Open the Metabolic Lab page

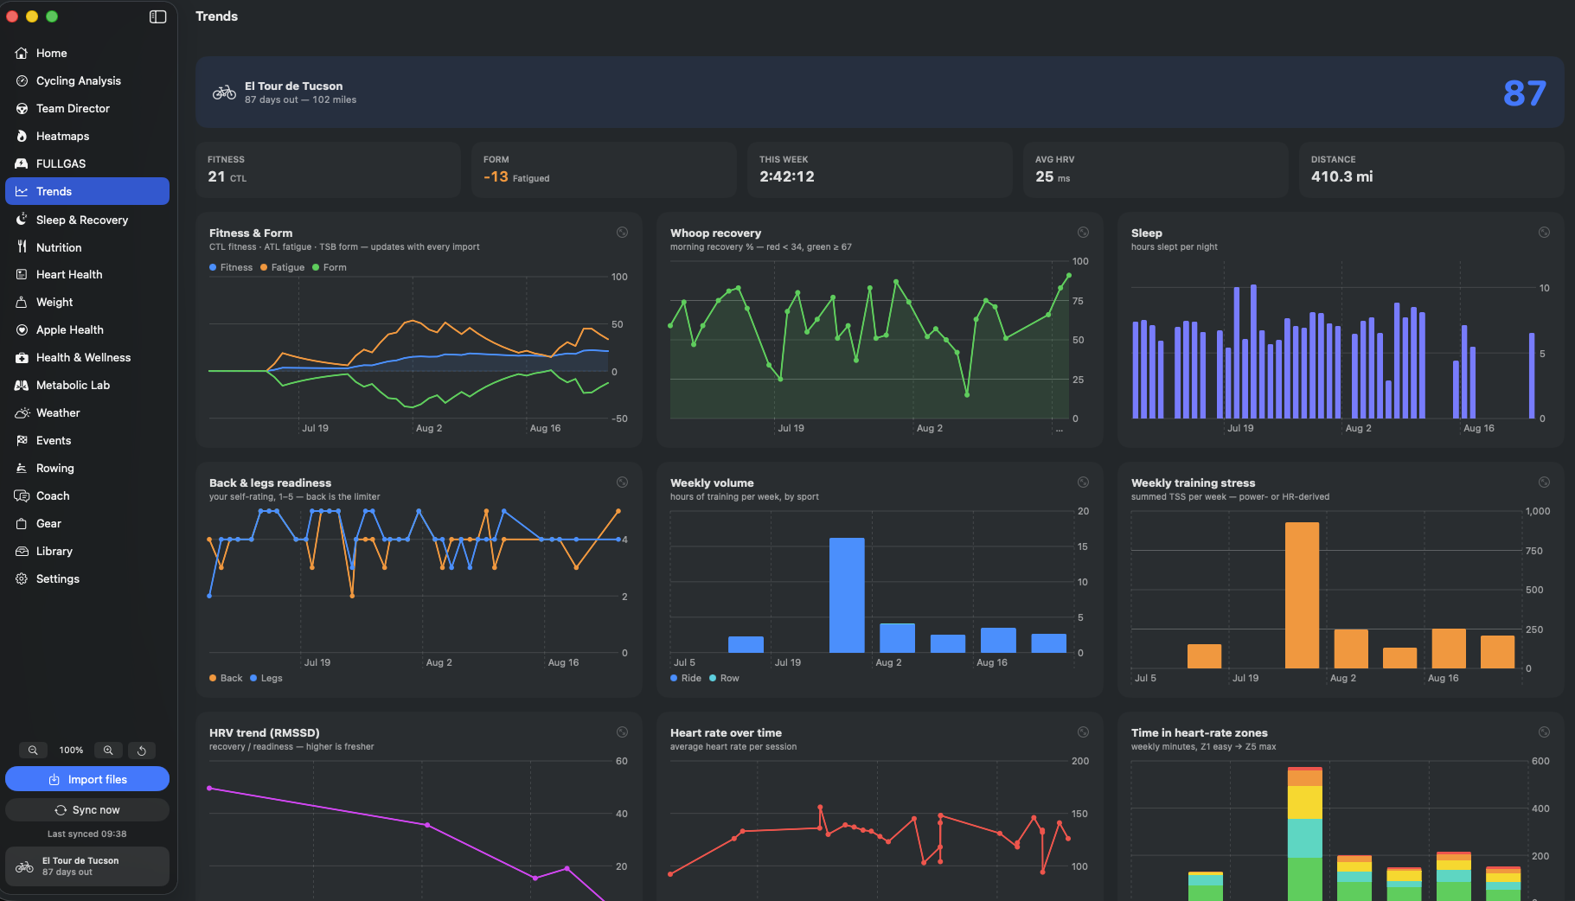87,385
